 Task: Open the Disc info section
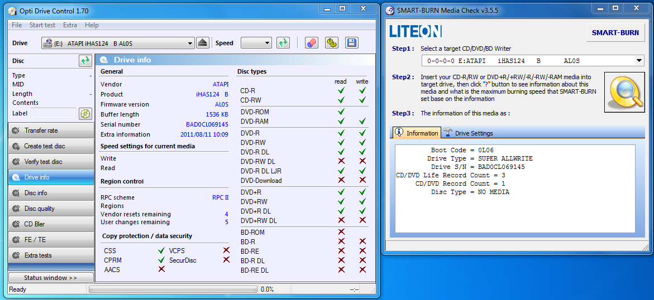click(51, 193)
